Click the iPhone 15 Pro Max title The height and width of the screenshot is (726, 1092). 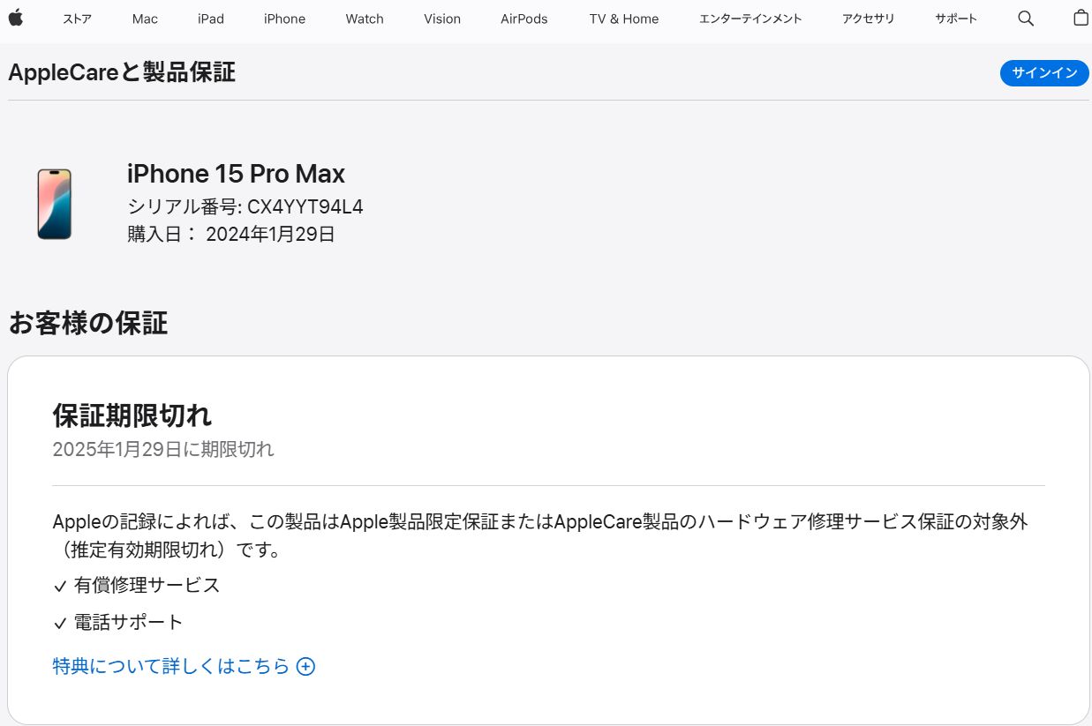(236, 173)
